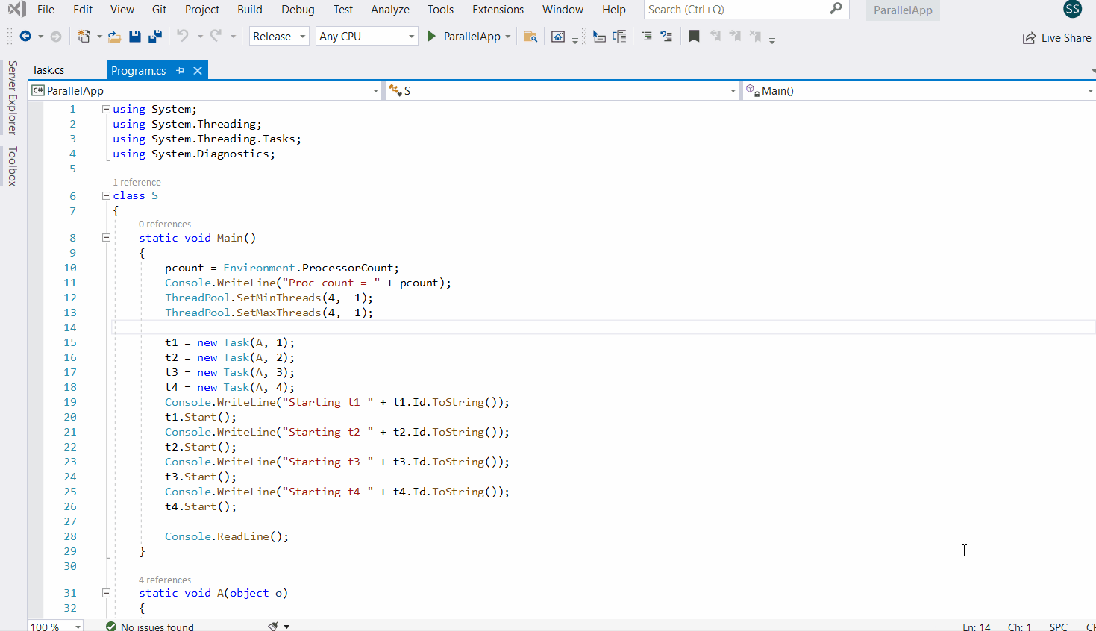
Task: Undo the last edit
Action: (x=182, y=36)
